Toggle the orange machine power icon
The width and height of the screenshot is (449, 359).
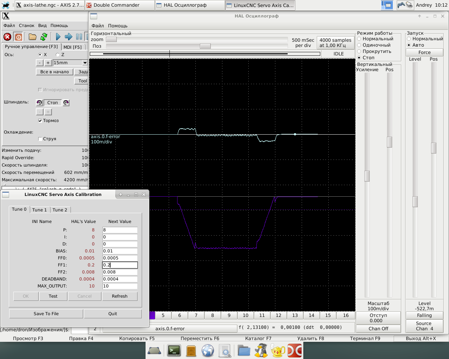(19, 37)
